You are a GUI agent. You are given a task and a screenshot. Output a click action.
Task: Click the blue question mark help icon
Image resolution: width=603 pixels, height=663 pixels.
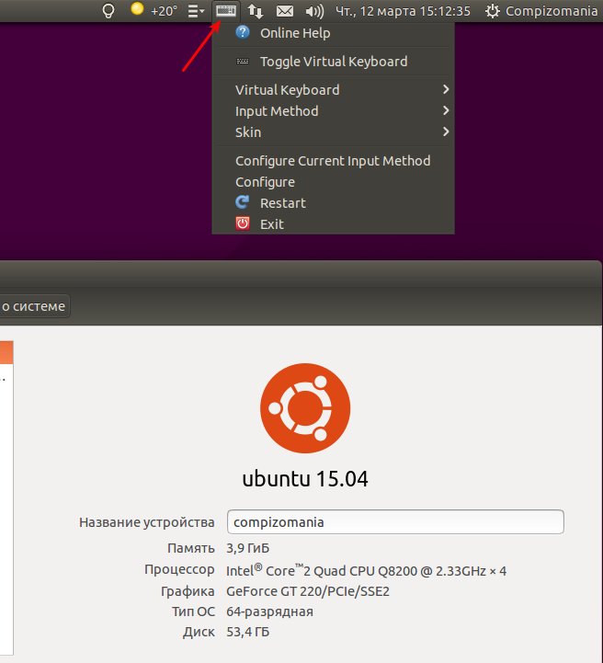tap(243, 32)
